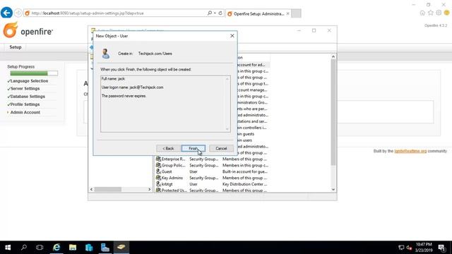Open Admin Account setup step
452x254 pixels.
[x=25, y=112]
